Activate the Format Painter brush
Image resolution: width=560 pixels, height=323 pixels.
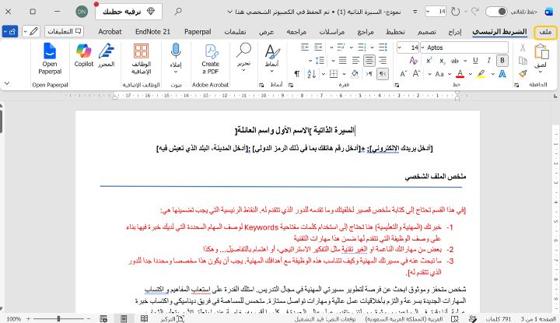tap(523, 74)
